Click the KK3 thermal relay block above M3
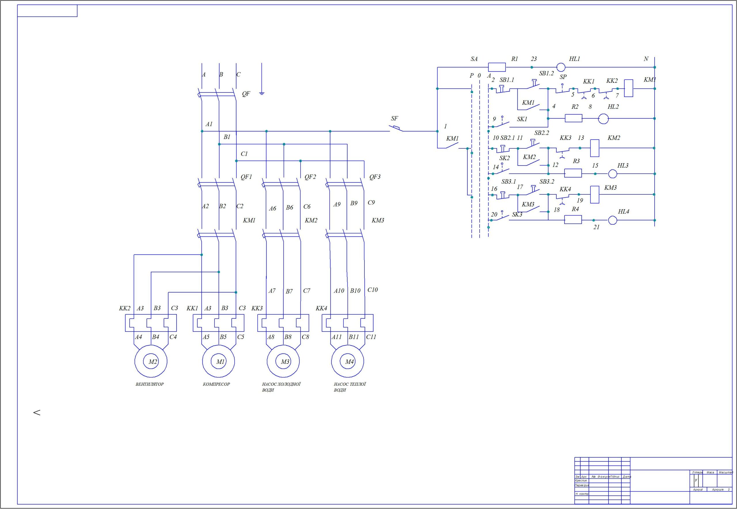Image resolution: width=737 pixels, height=509 pixels. (283, 323)
